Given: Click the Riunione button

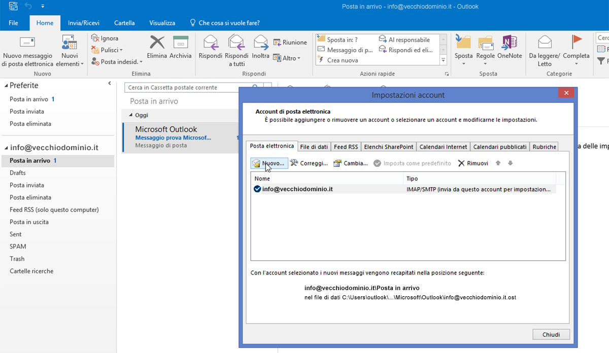Looking at the screenshot, I should [290, 42].
